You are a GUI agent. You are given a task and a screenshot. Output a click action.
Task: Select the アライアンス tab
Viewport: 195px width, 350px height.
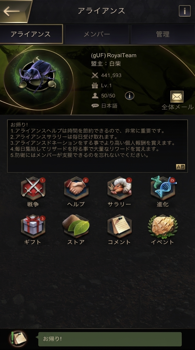coord(31,34)
